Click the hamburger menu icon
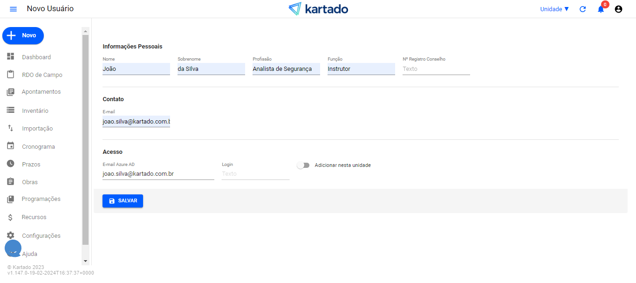The width and height of the screenshot is (636, 283). 13,9
